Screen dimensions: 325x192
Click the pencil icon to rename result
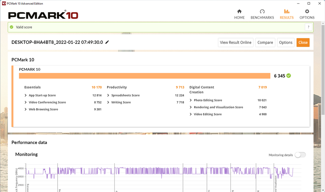coord(107,42)
